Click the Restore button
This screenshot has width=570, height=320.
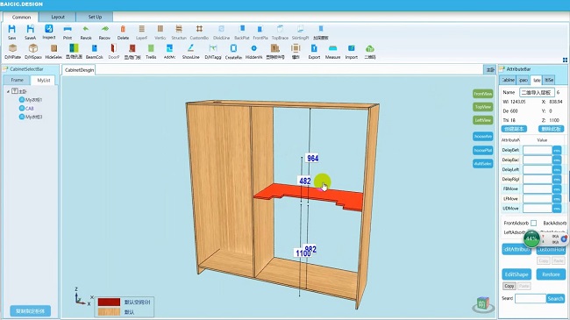(x=551, y=274)
